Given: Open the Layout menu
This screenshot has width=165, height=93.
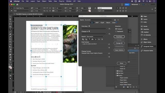Looking at the screenshot, I should pos(33,1).
